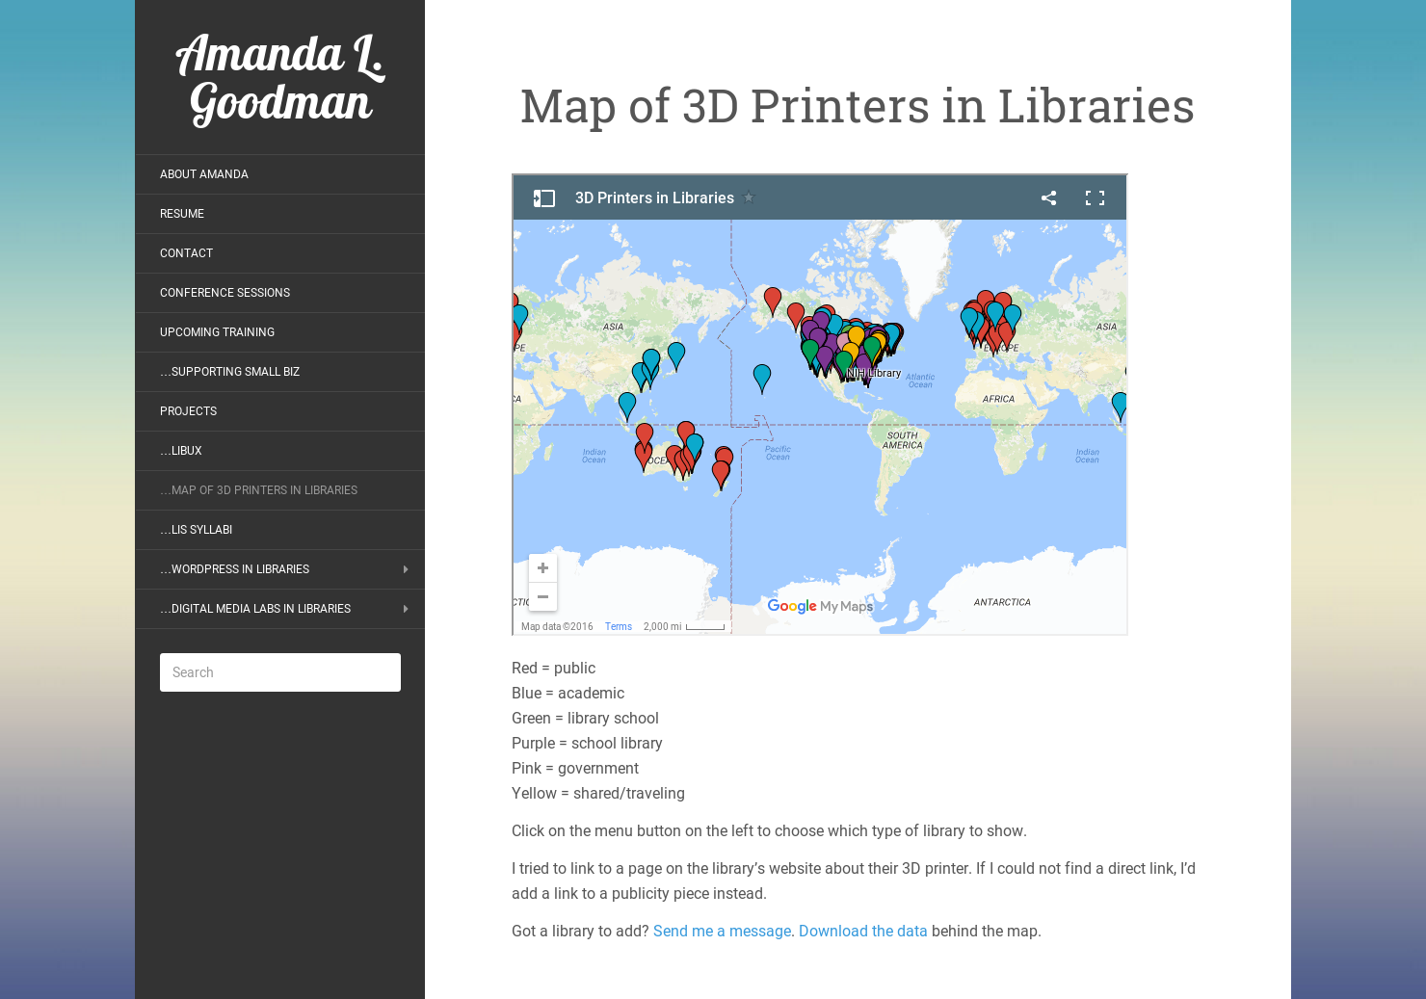This screenshot has height=999, width=1426.
Task: View Upcoming Training sessions
Action: [x=217, y=332]
